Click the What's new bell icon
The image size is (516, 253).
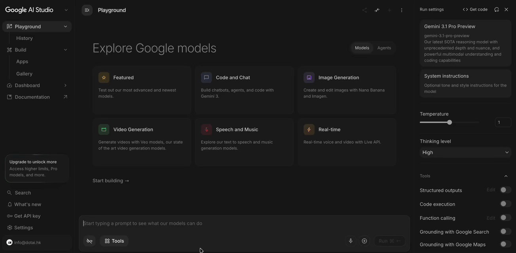tap(9, 204)
